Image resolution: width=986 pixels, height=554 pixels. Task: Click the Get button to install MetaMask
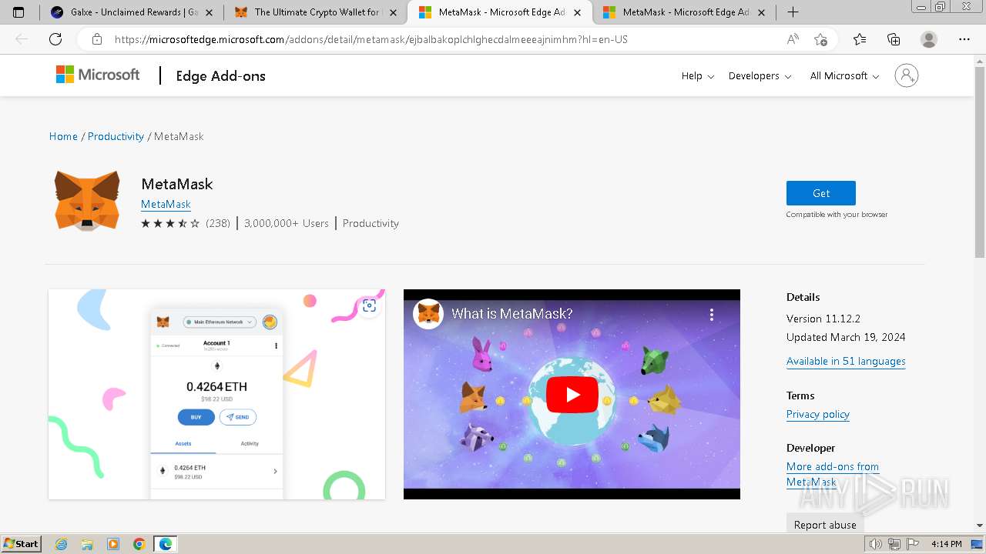(x=821, y=193)
